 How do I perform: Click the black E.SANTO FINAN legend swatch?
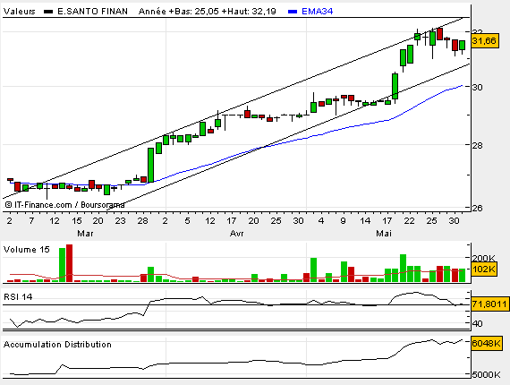[x=48, y=12]
